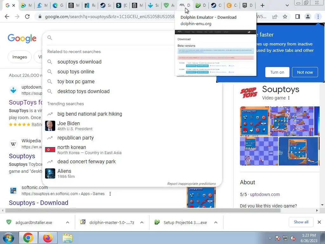The width and height of the screenshot is (325, 244).
Task: Filter results with the Images chip
Action: click(x=19, y=57)
